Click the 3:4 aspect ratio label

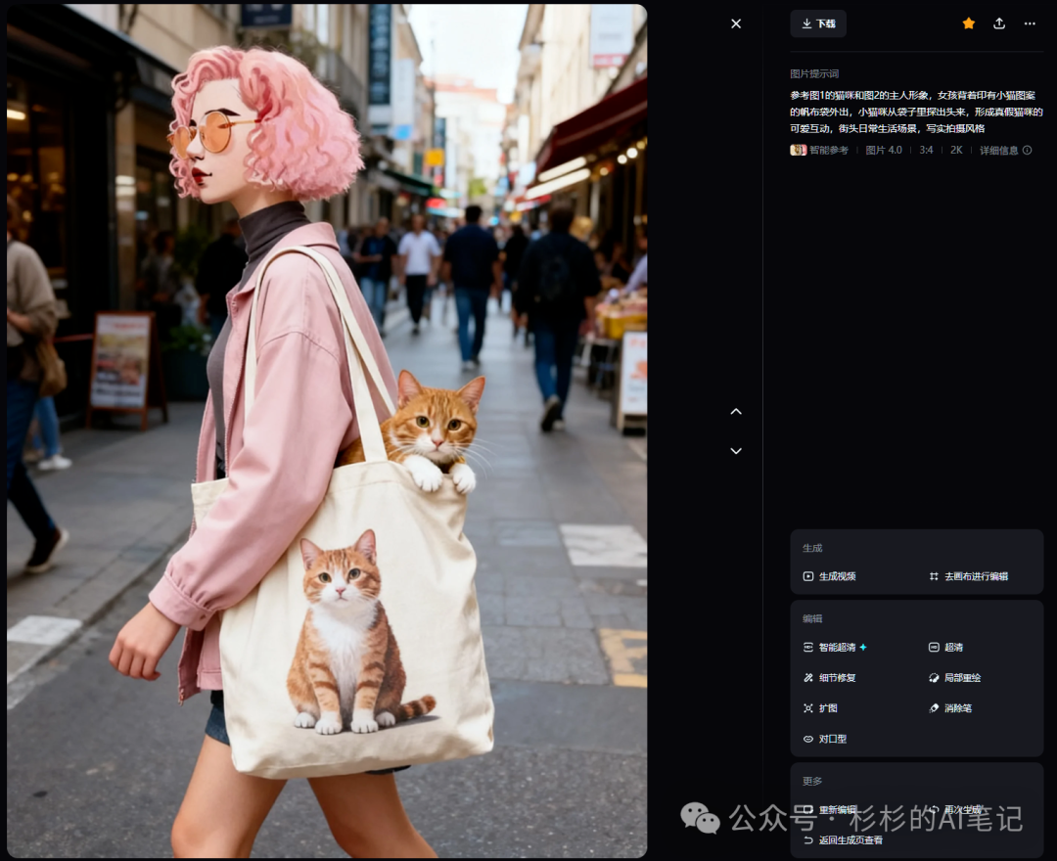coord(926,151)
